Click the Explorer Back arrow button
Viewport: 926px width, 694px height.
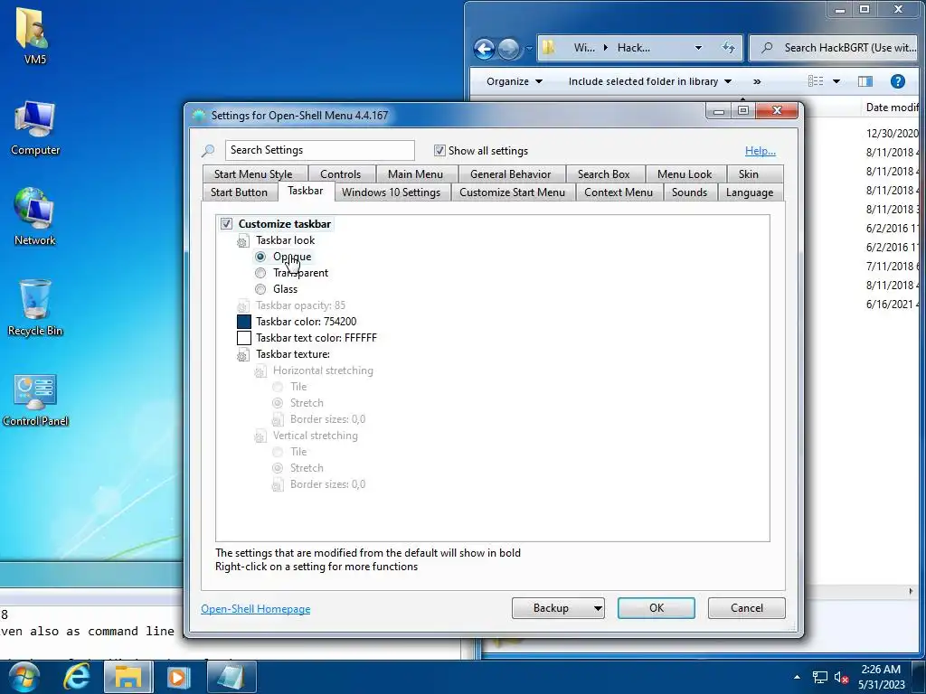pyautogui.click(x=485, y=49)
